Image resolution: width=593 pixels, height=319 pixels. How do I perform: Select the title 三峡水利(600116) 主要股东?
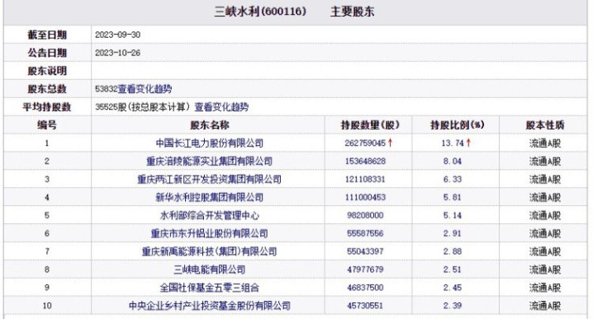click(x=294, y=12)
